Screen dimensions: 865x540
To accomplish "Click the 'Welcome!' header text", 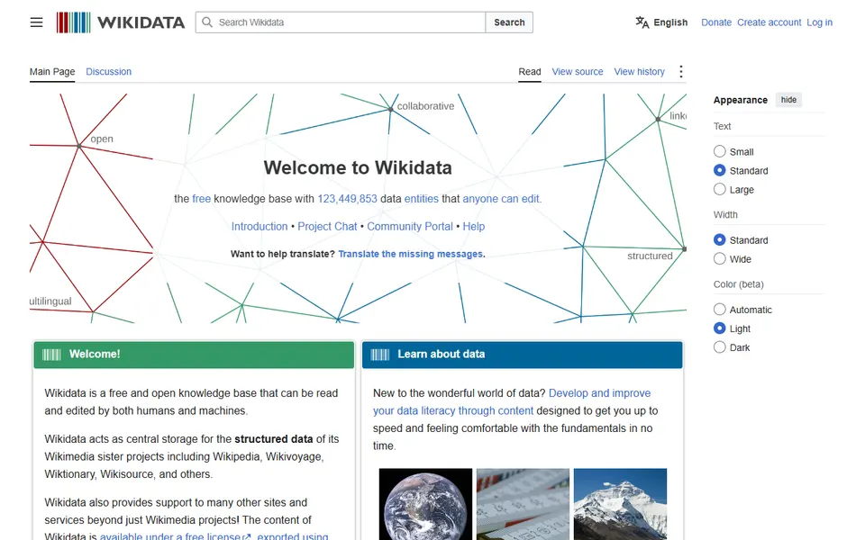I will click(95, 355).
